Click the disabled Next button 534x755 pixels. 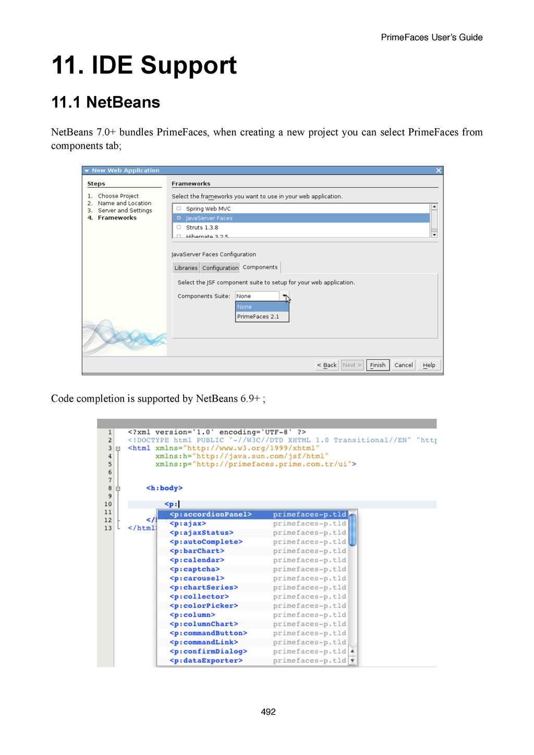tap(352, 365)
